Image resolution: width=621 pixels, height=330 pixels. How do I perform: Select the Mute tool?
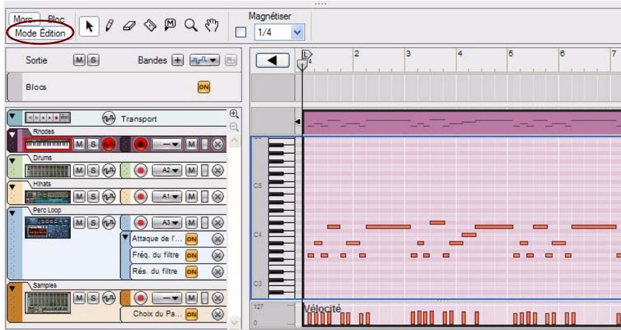(x=170, y=25)
